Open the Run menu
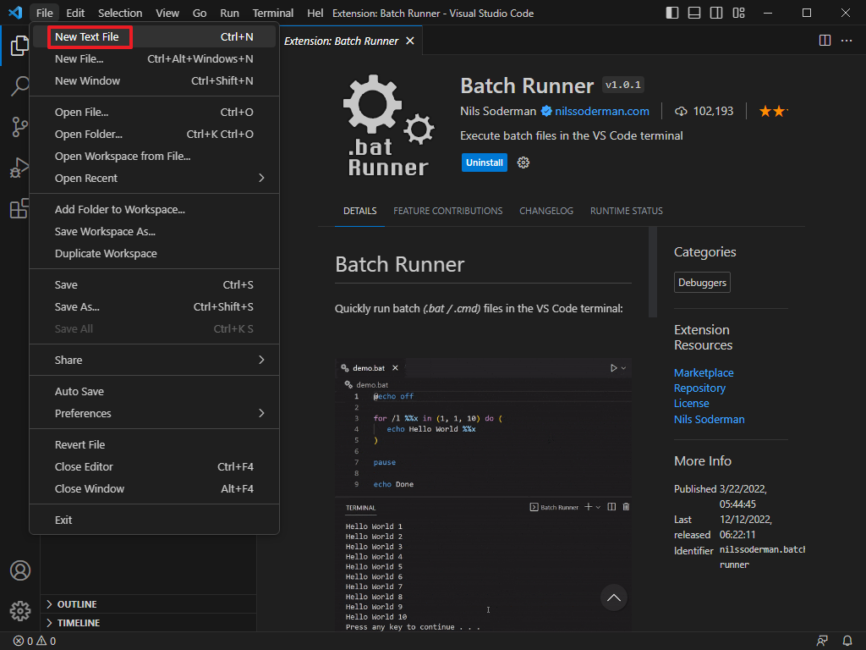 pyautogui.click(x=229, y=13)
